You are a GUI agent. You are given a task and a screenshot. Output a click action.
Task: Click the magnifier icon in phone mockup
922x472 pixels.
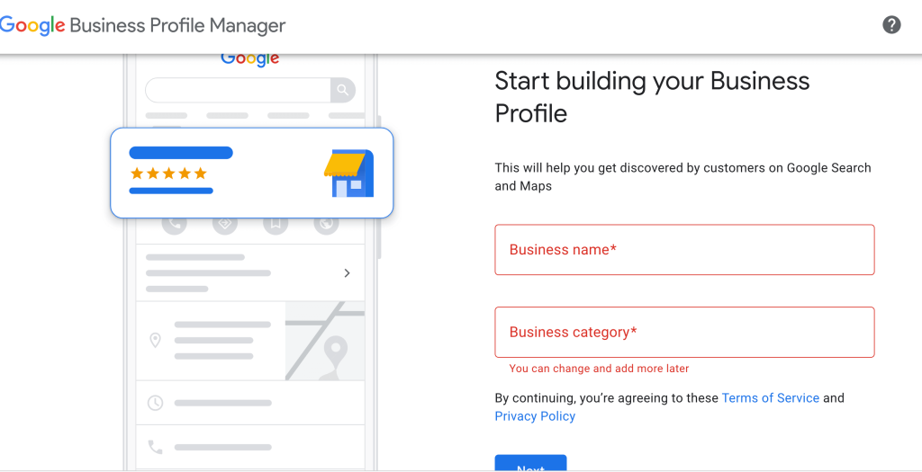click(343, 90)
